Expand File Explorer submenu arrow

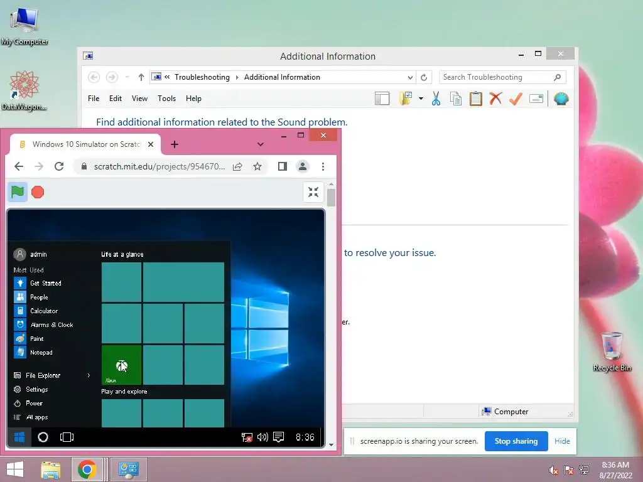point(89,375)
